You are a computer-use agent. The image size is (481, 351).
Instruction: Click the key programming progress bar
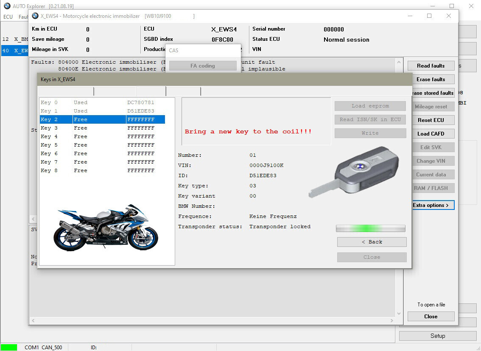click(371, 228)
